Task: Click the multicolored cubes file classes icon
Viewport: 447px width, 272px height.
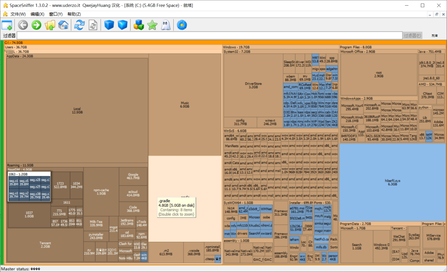Action: [x=138, y=25]
